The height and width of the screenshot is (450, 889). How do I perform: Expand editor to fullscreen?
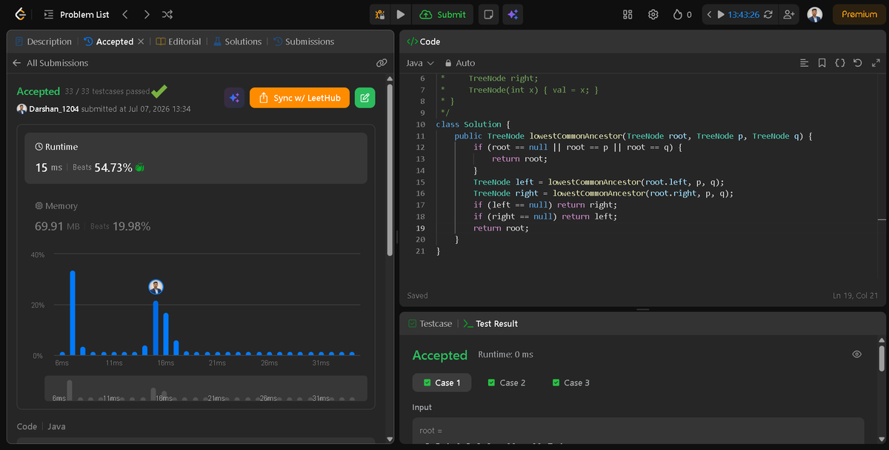point(876,63)
